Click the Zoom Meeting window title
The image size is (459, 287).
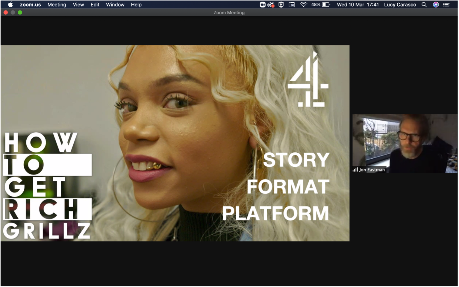[x=229, y=13]
